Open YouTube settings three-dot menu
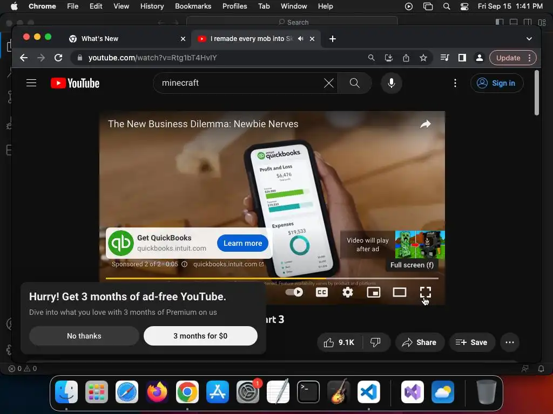 (455, 83)
